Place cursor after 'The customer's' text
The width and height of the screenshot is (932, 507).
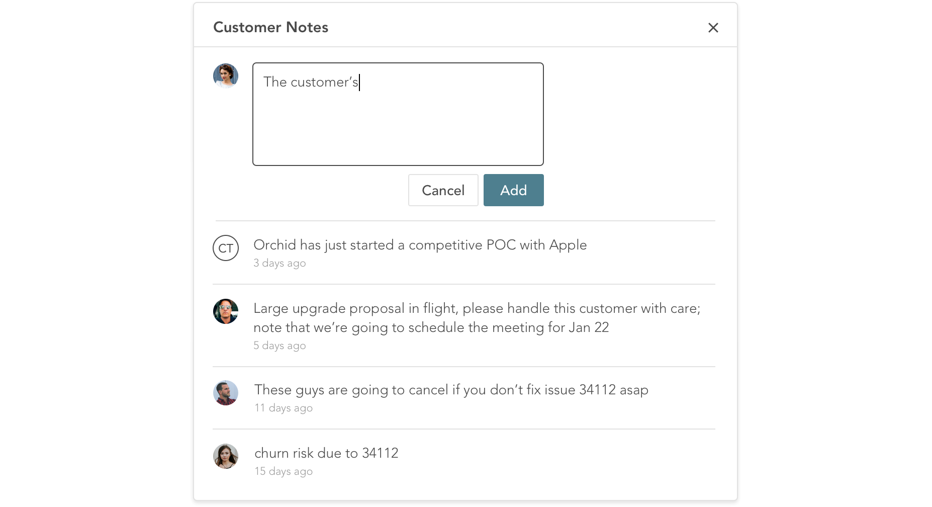click(x=359, y=82)
